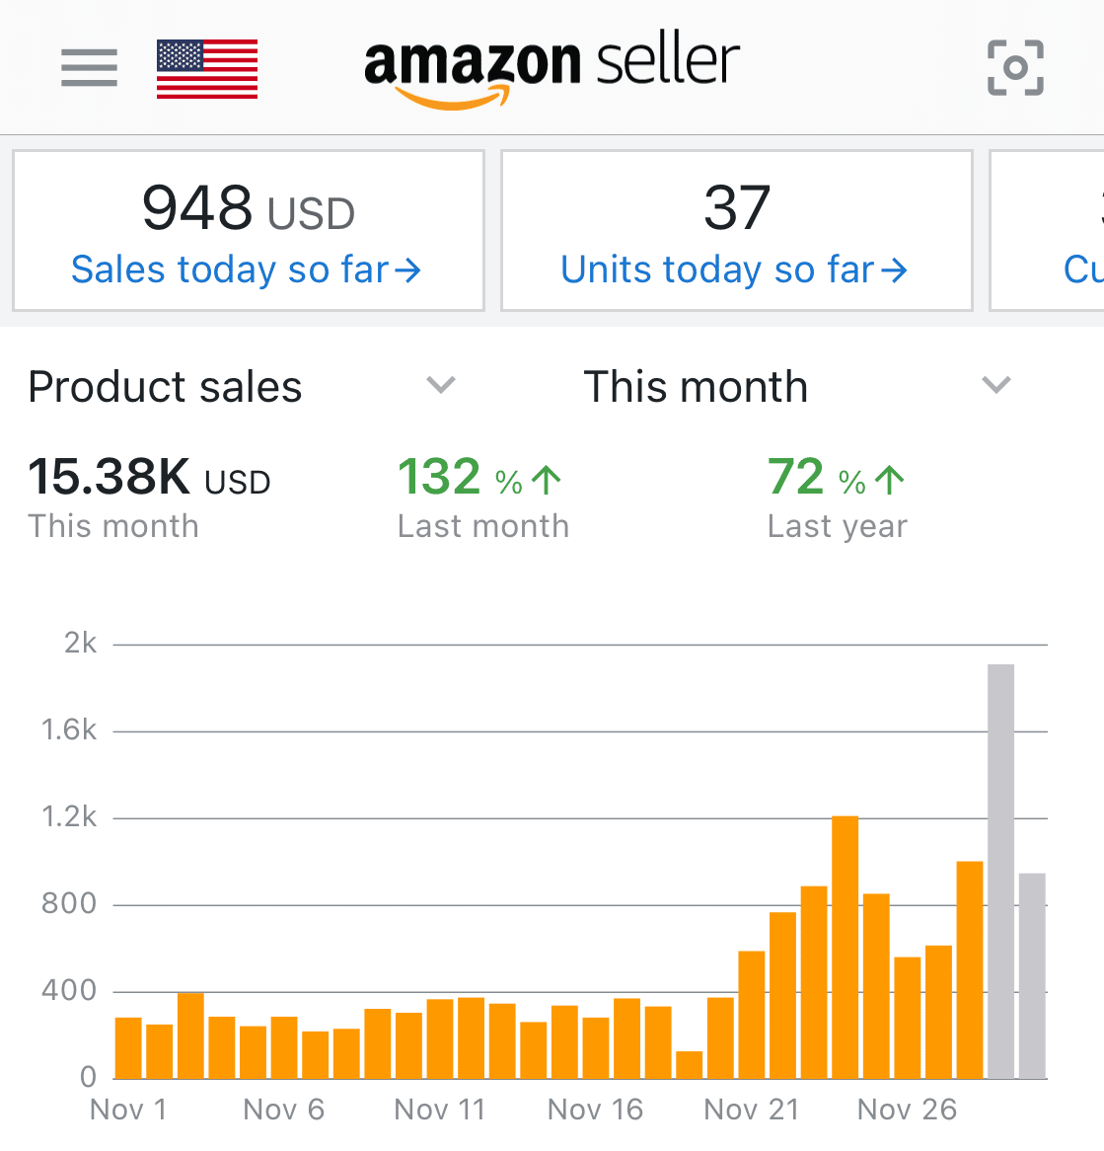Tap the Amazon Seller logo

point(552,69)
